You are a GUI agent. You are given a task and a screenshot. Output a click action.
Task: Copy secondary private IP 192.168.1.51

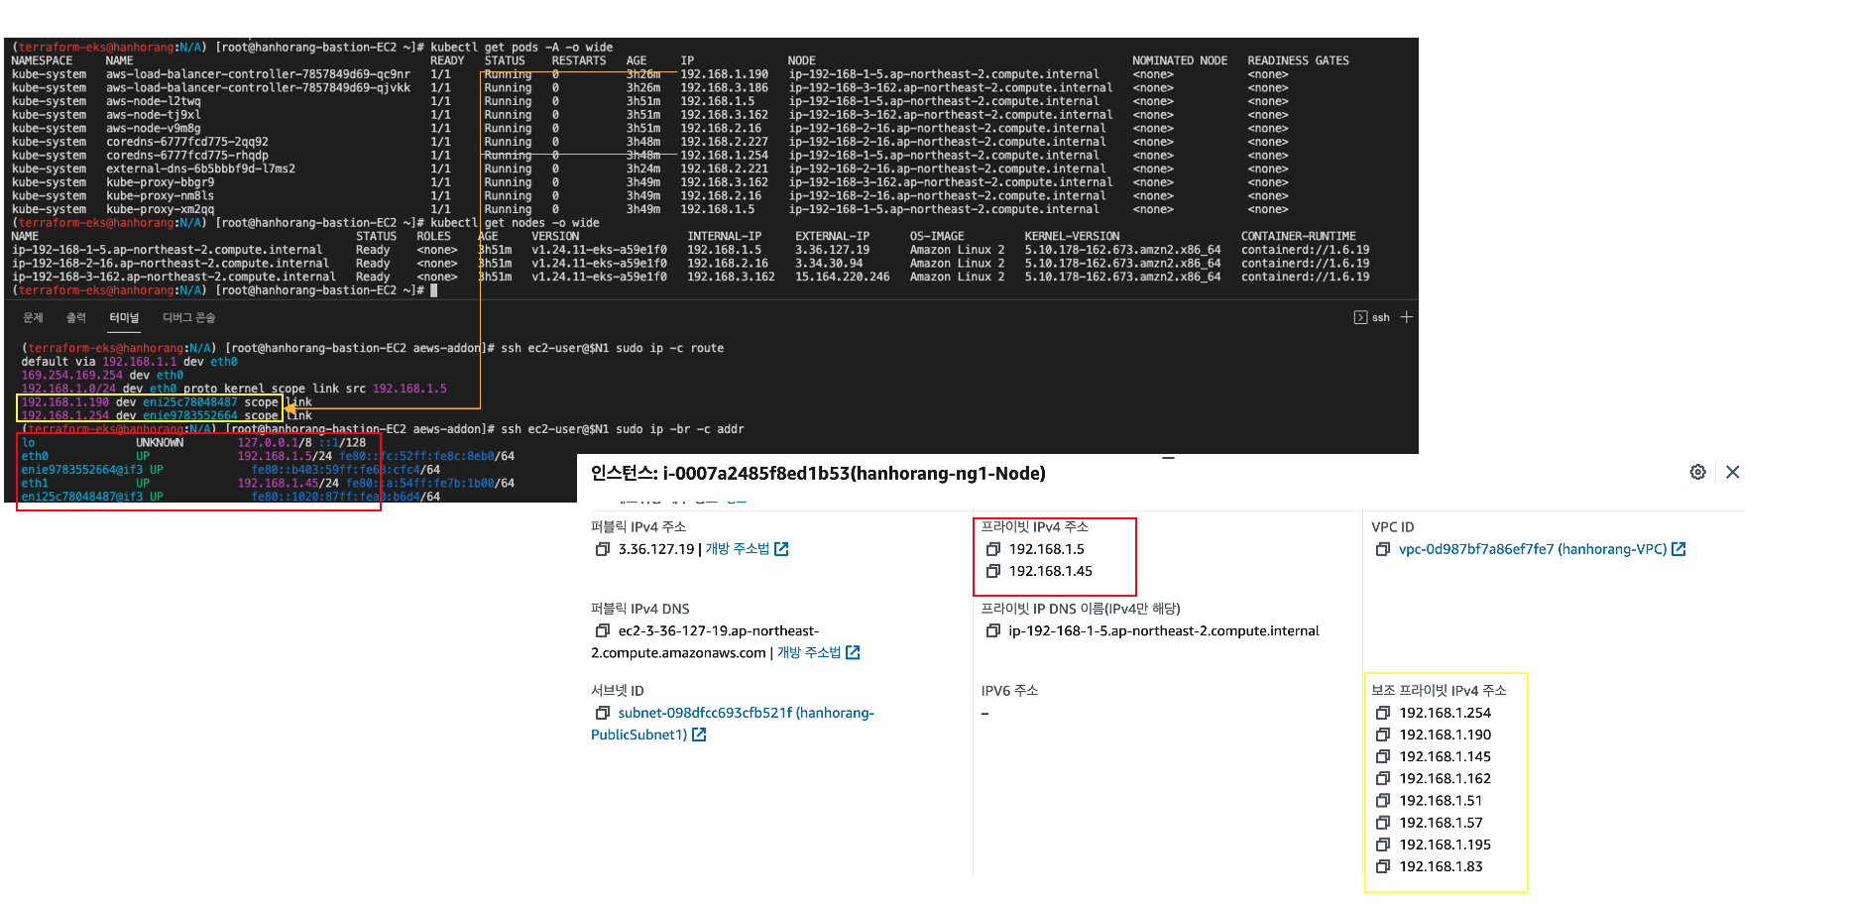(1383, 800)
